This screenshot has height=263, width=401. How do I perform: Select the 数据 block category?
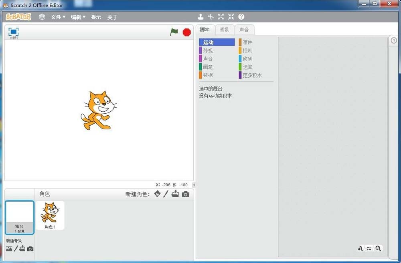[x=217, y=75]
